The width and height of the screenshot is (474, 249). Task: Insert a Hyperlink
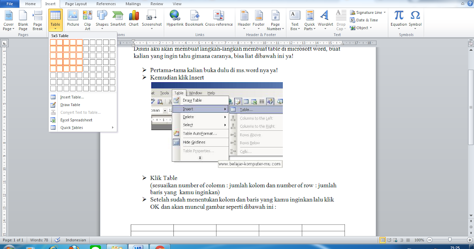coord(175,18)
